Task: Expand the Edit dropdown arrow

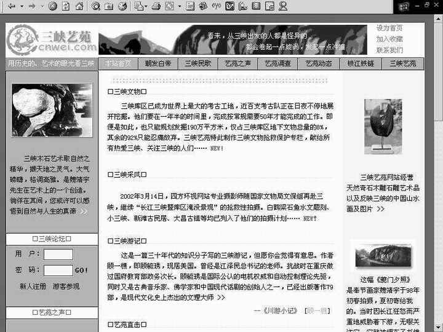Action: [180, 6]
